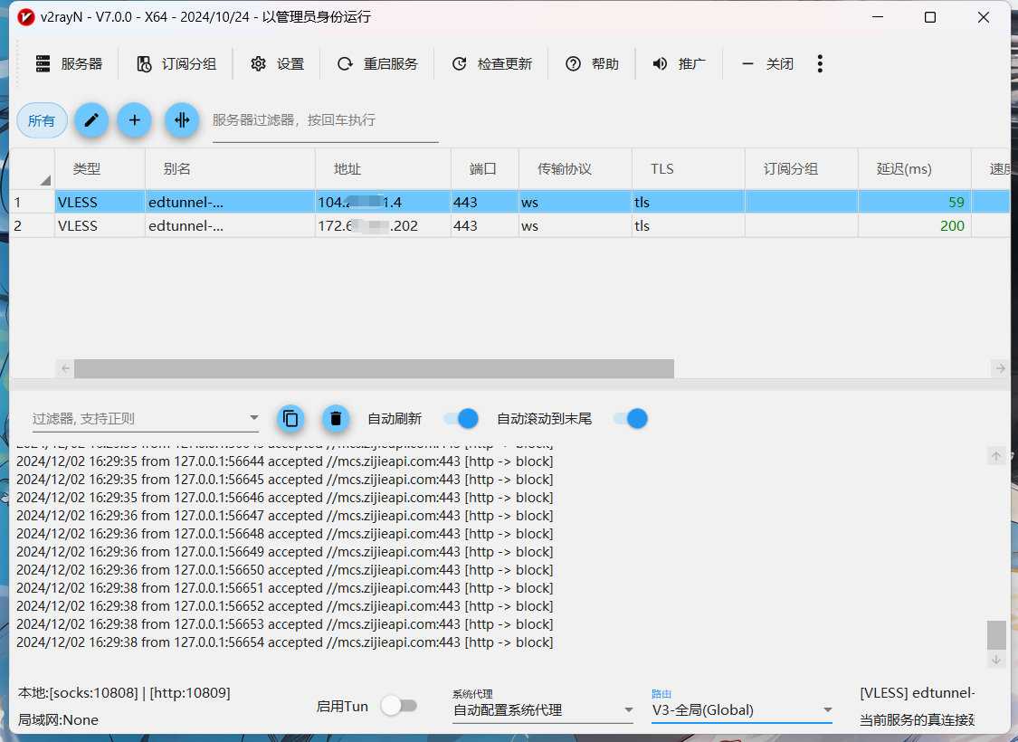The image size is (1018, 742).
Task: Sort by the 延迟(ms) column header
Action: click(914, 169)
